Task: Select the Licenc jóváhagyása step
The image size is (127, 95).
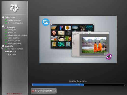Action: coord(15,23)
